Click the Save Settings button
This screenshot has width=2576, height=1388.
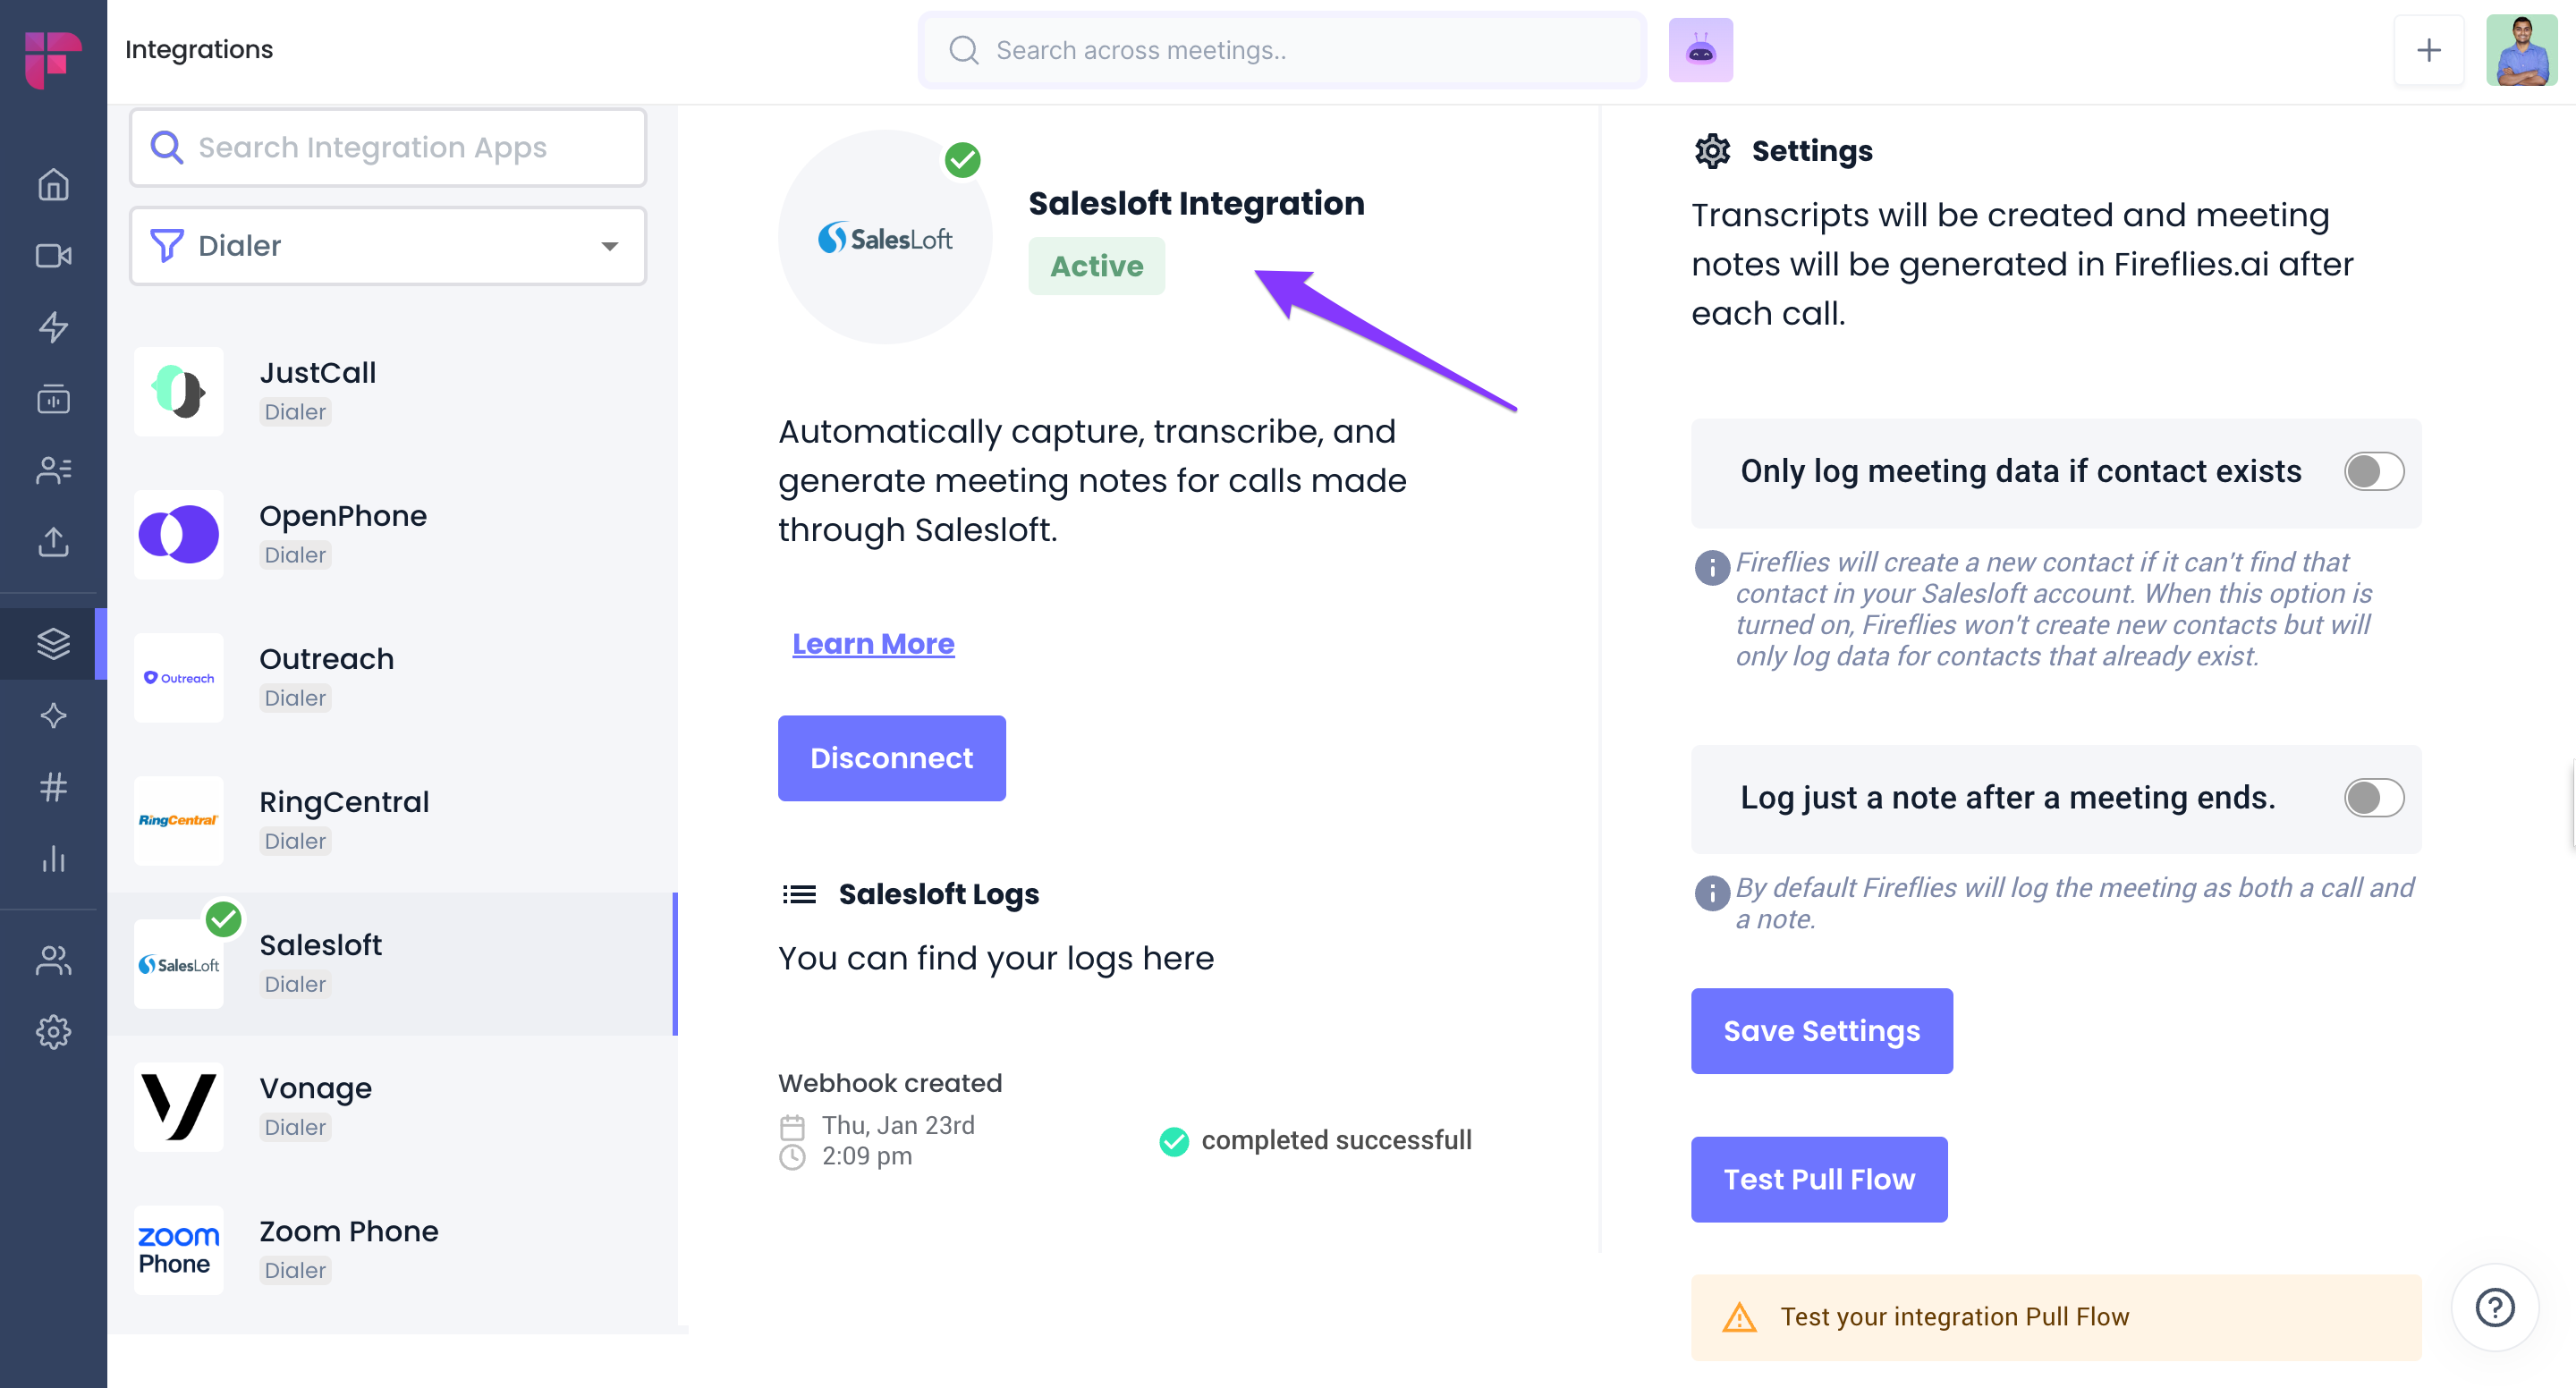[x=1821, y=1031]
